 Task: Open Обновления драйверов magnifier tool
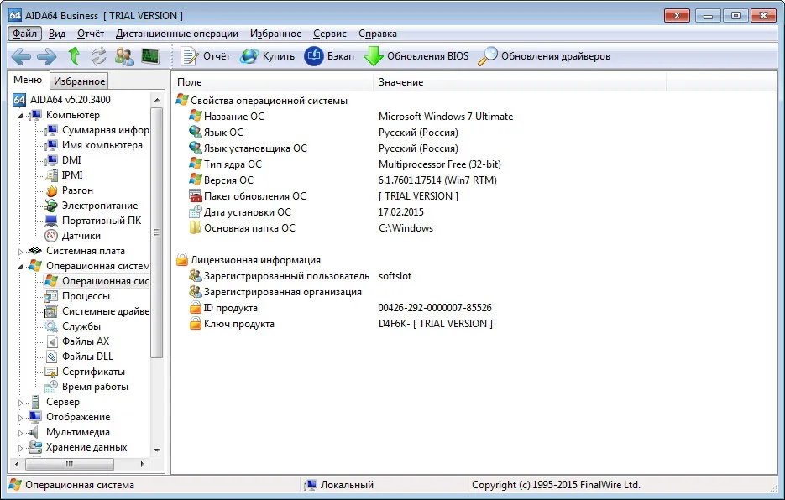tap(544, 56)
